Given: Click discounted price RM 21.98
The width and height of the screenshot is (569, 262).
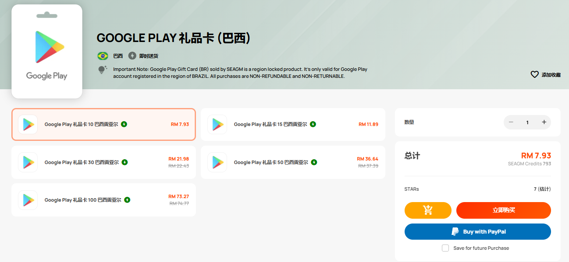Looking at the screenshot, I should [x=178, y=159].
